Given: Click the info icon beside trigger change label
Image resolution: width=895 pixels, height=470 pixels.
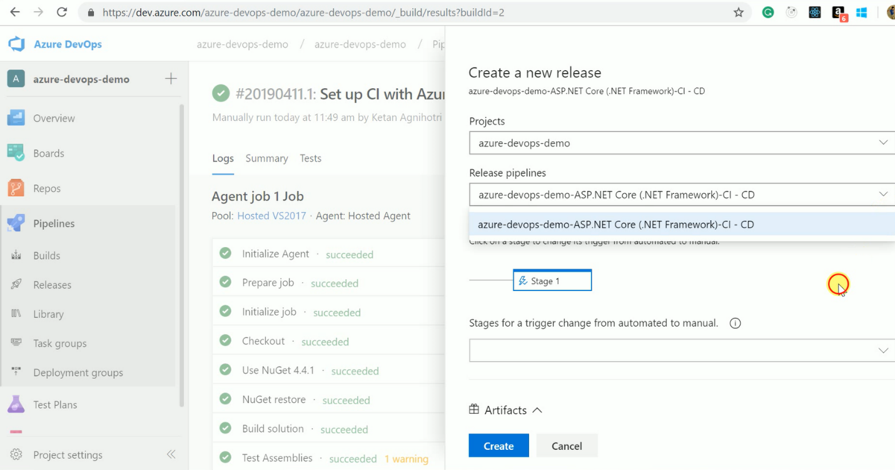Looking at the screenshot, I should 736,324.
